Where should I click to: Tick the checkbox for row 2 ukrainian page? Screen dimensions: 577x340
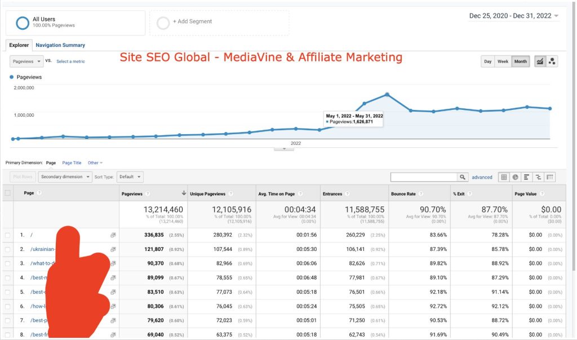[8, 249]
